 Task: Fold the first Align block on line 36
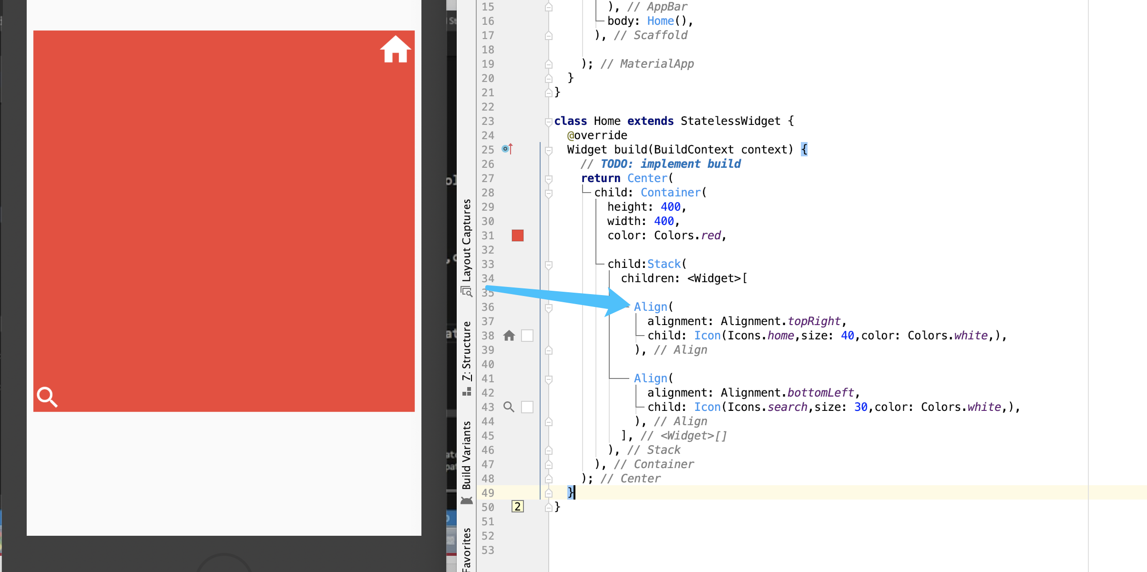pyautogui.click(x=549, y=307)
